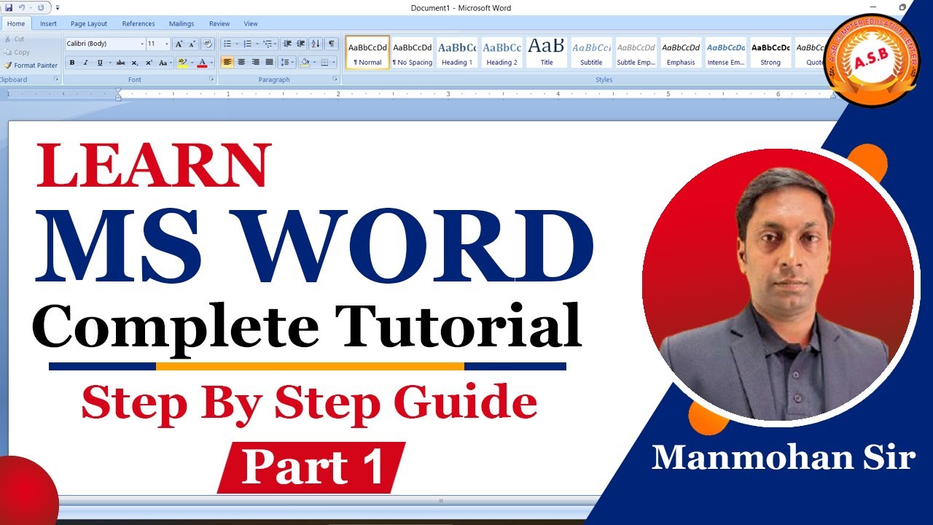
Task: Apply the Strong style
Action: (x=770, y=52)
